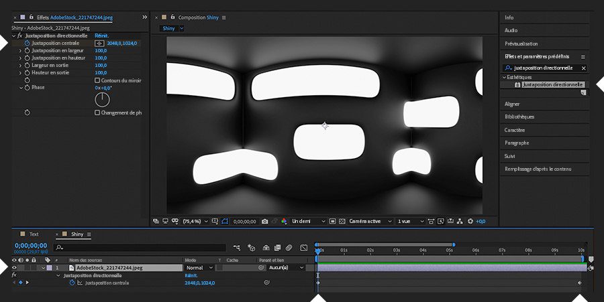Open the graph editor icon in timeline
604x302 pixels.
coord(304,247)
